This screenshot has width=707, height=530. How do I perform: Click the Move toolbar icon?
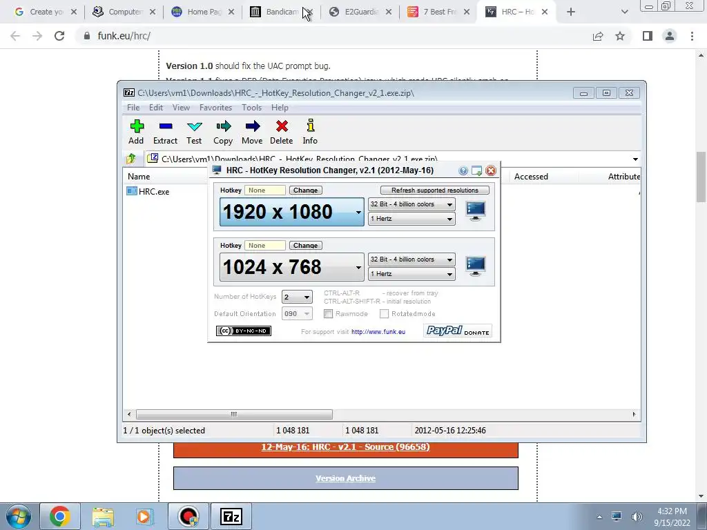252,132
